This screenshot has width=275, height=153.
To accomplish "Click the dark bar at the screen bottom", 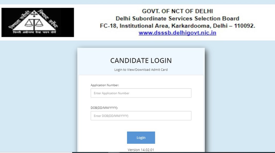I will coord(173,152).
